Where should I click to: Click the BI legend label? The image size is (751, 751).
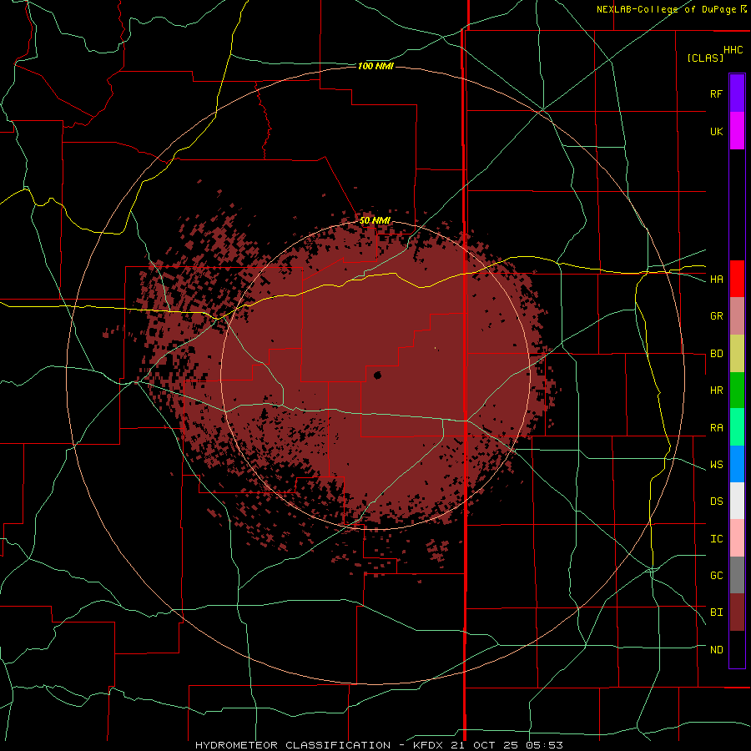pyautogui.click(x=716, y=612)
